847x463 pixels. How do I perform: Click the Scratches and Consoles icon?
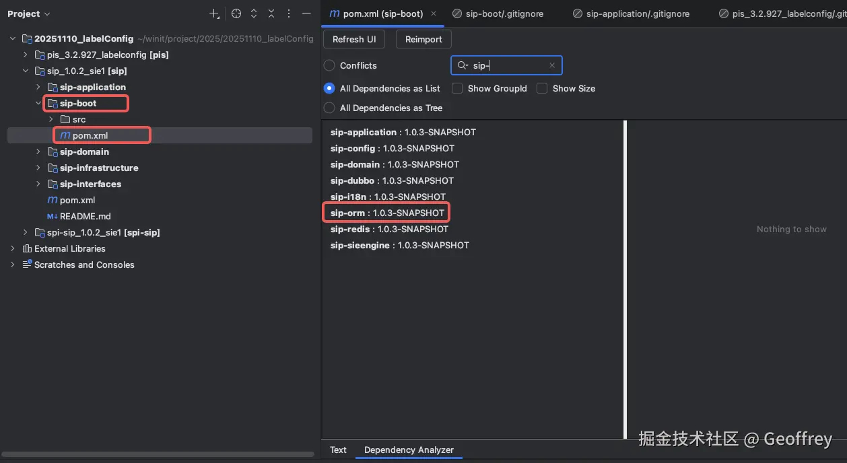27,264
